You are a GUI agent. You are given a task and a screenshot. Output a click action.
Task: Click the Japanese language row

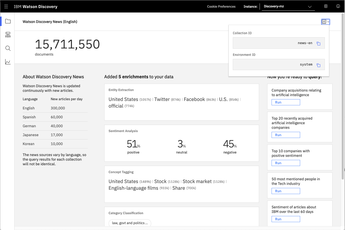pos(55,135)
